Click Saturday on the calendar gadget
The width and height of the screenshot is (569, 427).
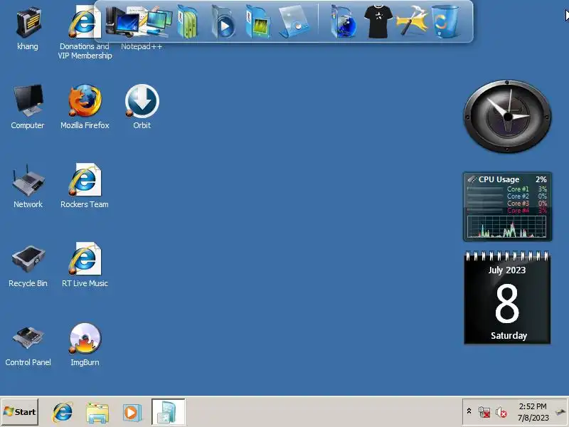point(509,335)
